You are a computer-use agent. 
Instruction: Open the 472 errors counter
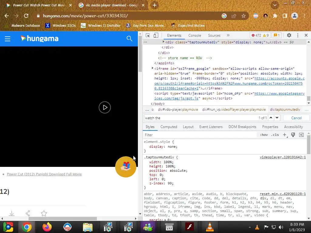pos(256,35)
